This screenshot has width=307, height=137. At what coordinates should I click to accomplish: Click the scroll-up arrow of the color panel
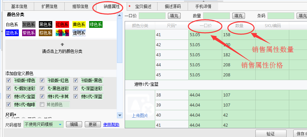click(119, 15)
